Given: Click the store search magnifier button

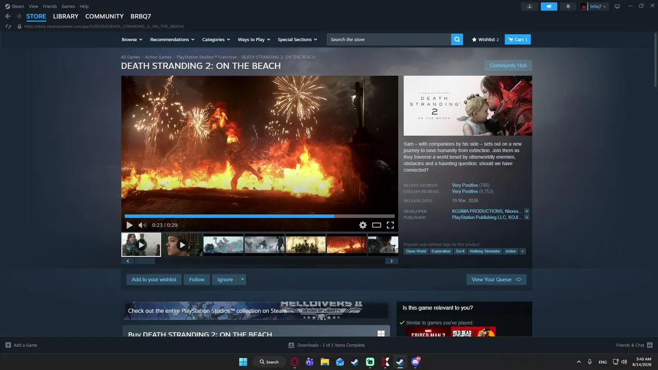Looking at the screenshot, I should coord(457,40).
